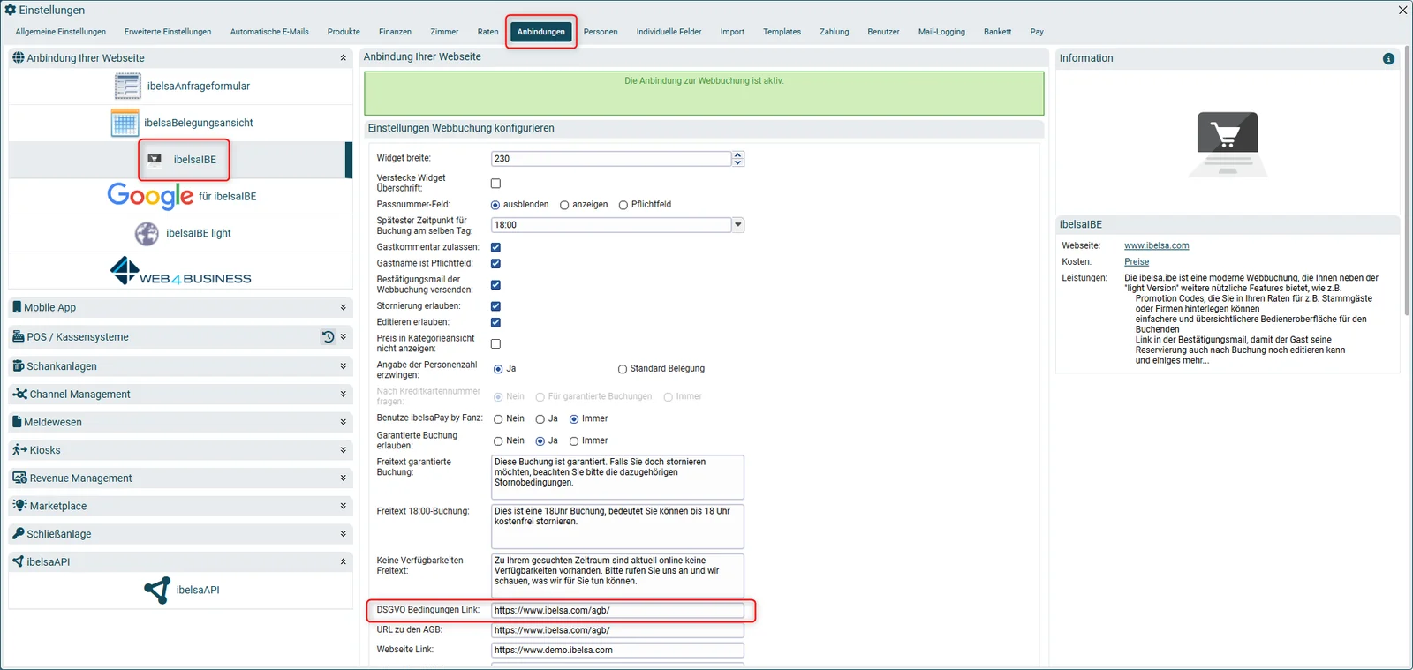Open the ibelsaAnfrageformular form icon
Image resolution: width=1413 pixels, height=670 pixels.
[127, 86]
